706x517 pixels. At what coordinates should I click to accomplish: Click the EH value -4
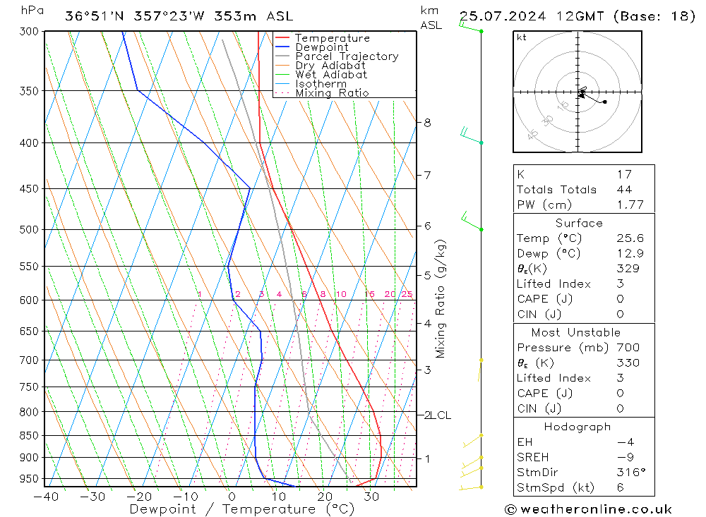pyautogui.click(x=626, y=442)
